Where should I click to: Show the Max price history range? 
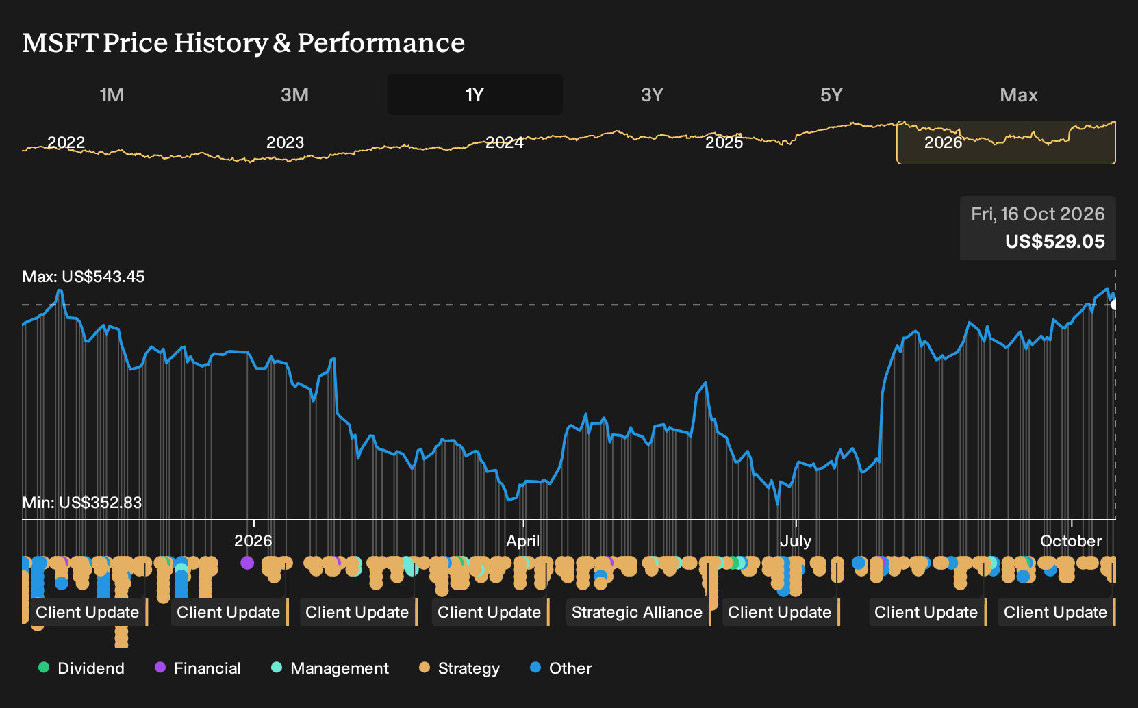[x=1019, y=94]
